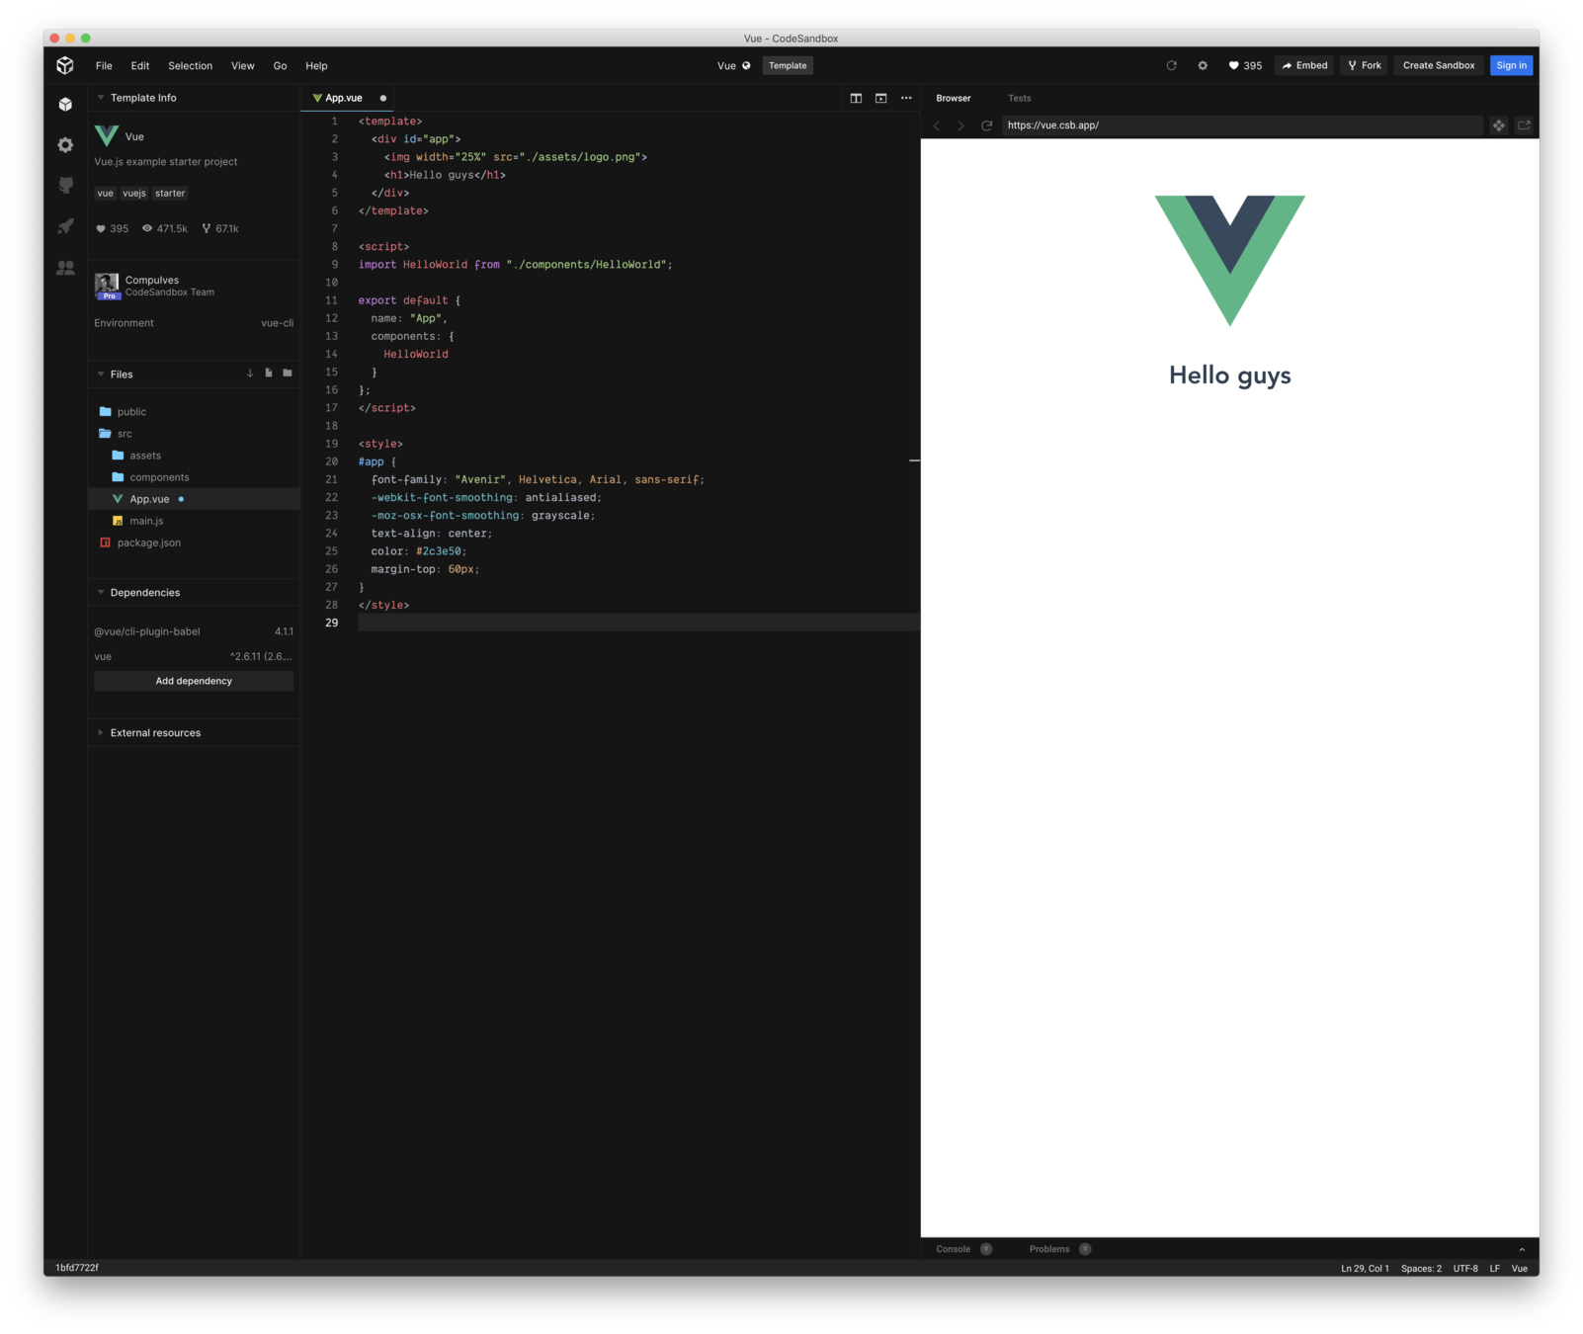Go forward in preview browser
Image resolution: width=1583 pixels, height=1334 pixels.
[x=960, y=125]
